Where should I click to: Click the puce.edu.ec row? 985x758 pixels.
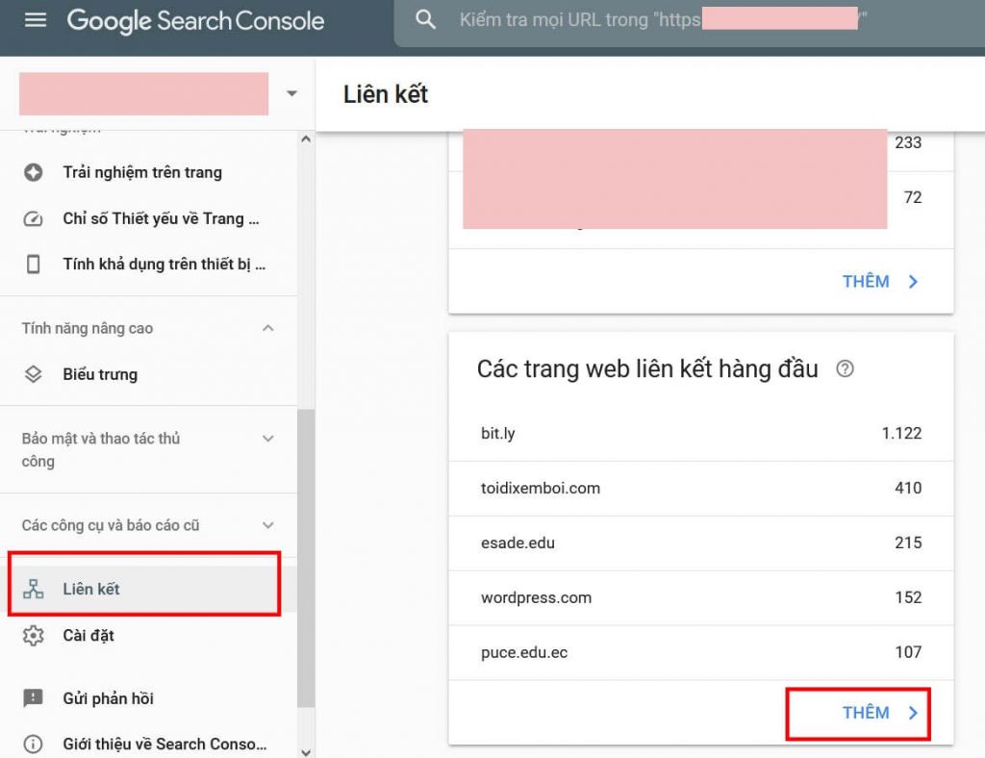click(x=701, y=652)
